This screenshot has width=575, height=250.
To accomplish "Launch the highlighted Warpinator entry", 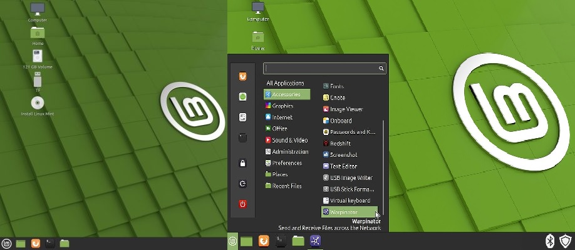I will tap(350, 212).
